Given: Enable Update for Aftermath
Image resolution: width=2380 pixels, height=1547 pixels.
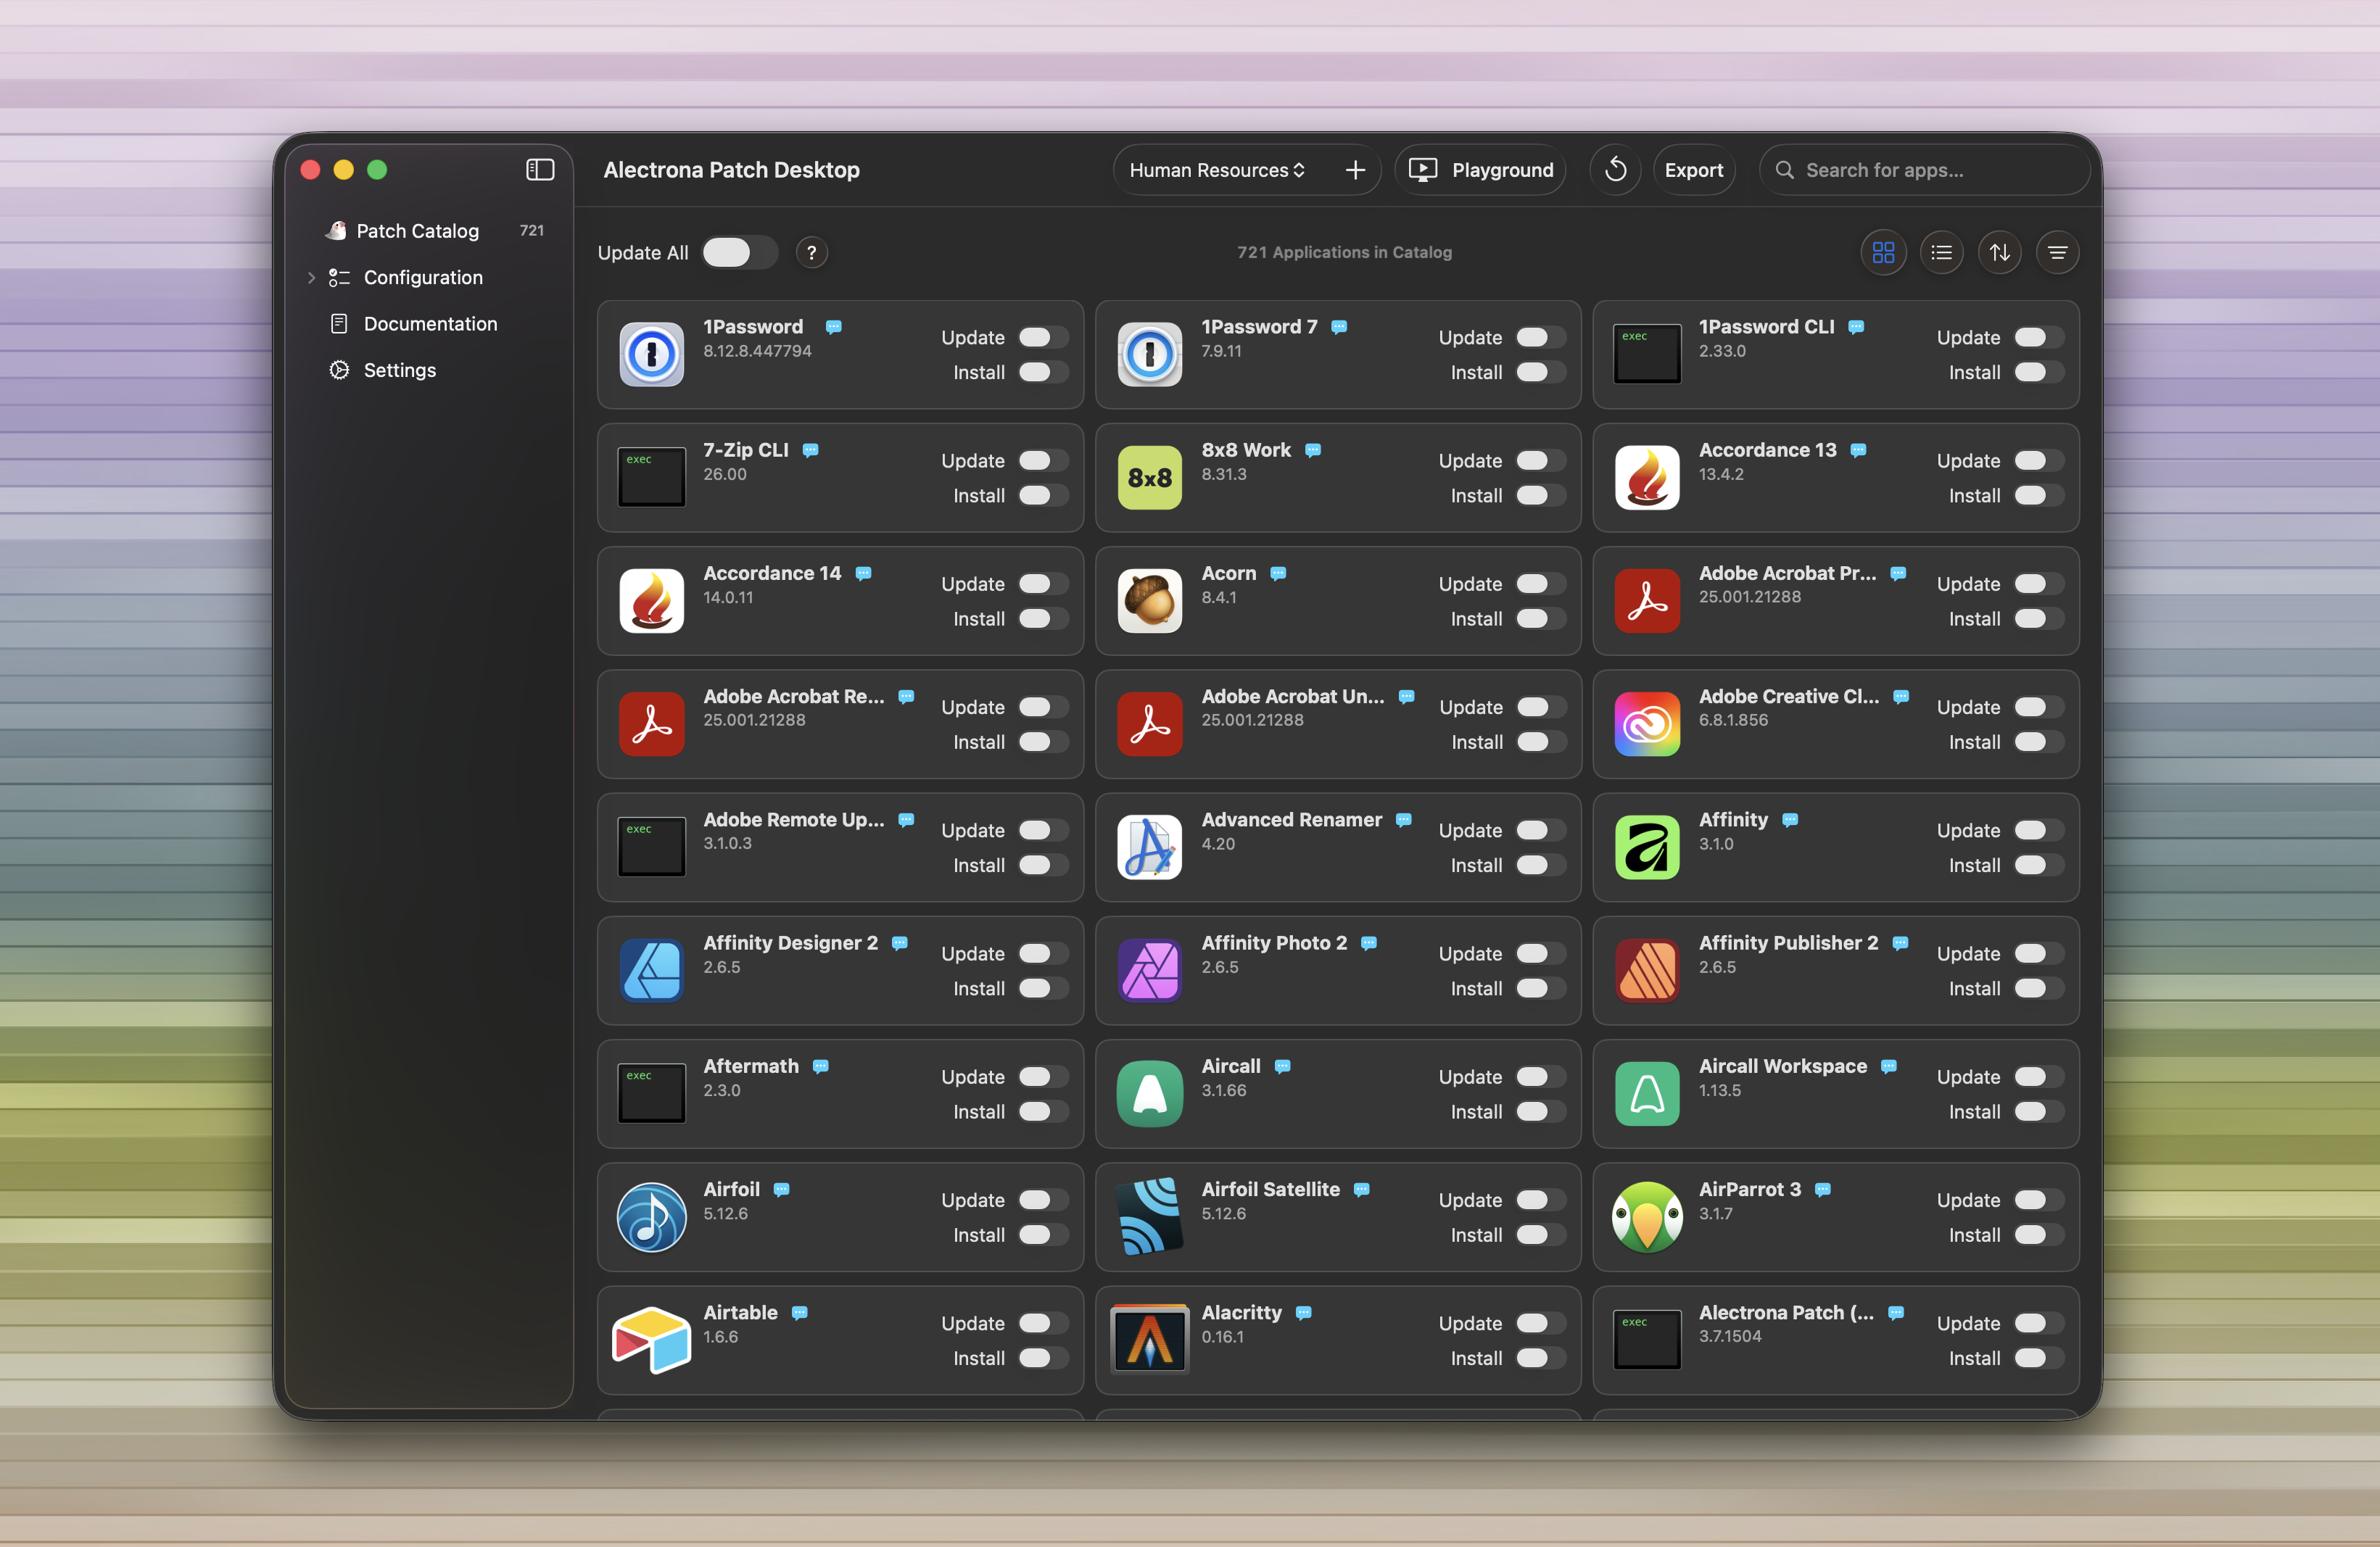Looking at the screenshot, I should click(x=1043, y=1077).
